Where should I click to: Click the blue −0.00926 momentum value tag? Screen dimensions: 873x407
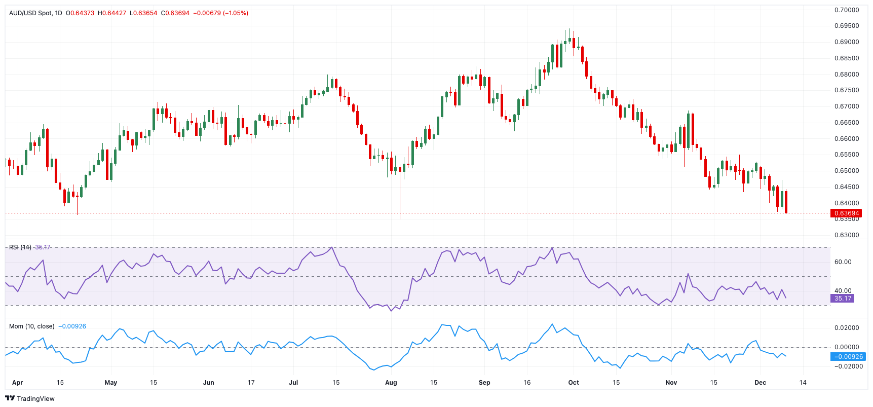[849, 357]
